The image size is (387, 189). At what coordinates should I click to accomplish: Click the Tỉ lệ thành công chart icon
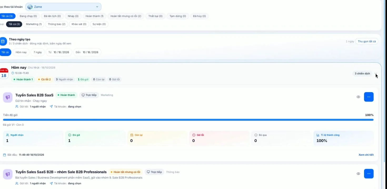(318, 135)
